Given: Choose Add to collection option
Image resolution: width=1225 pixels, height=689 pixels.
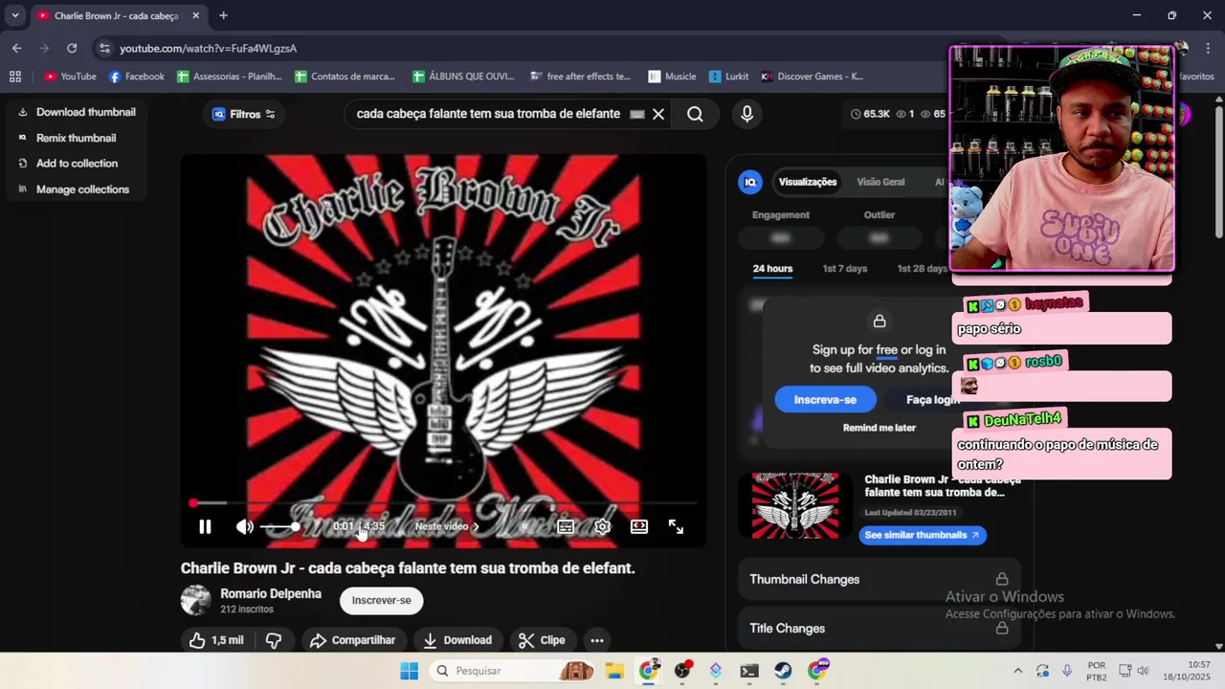Looking at the screenshot, I should (x=68, y=164).
